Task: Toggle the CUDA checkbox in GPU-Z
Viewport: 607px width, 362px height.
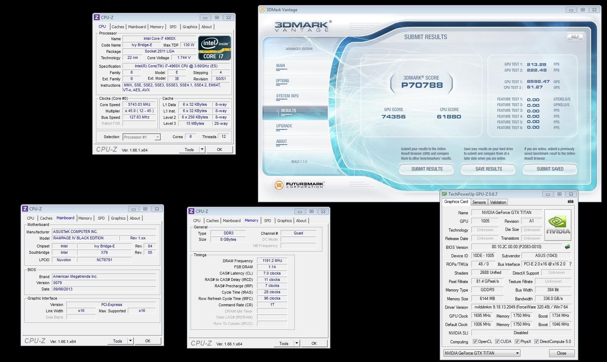Action: 497,342
